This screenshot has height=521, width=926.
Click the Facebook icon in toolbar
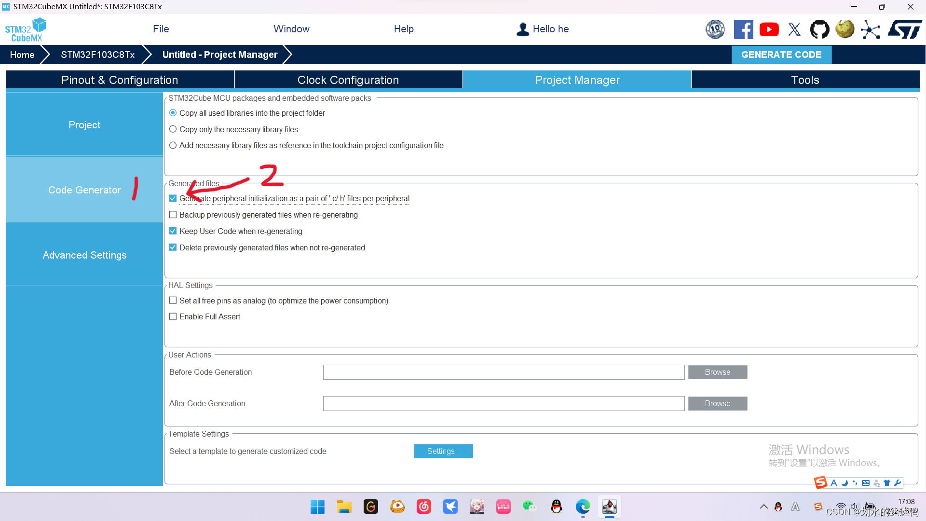743,28
